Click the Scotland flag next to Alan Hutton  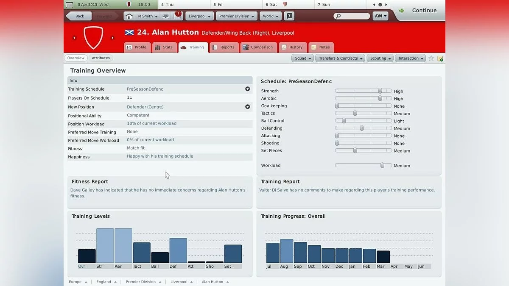[x=129, y=32]
